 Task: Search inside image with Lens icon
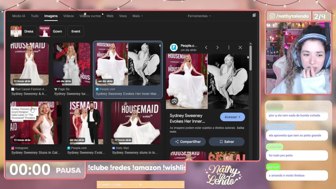[174, 101]
